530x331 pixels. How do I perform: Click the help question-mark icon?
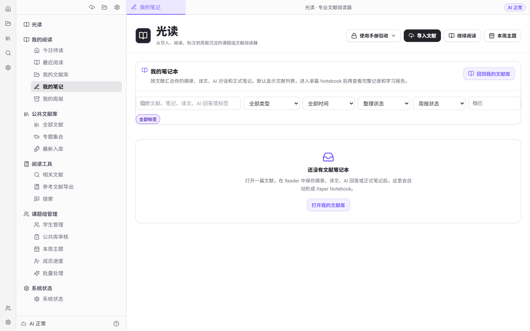click(x=116, y=324)
